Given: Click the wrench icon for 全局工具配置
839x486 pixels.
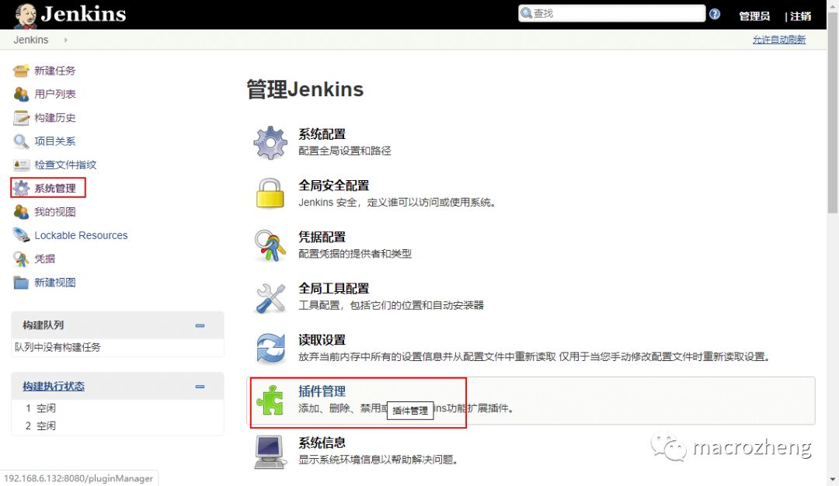Looking at the screenshot, I should 270,297.
